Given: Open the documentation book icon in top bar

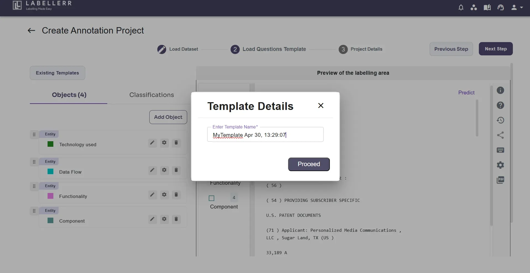Looking at the screenshot, I should [487, 7].
